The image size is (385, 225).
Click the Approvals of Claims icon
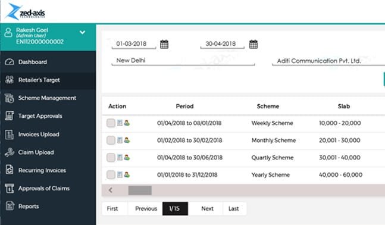pos(10,189)
